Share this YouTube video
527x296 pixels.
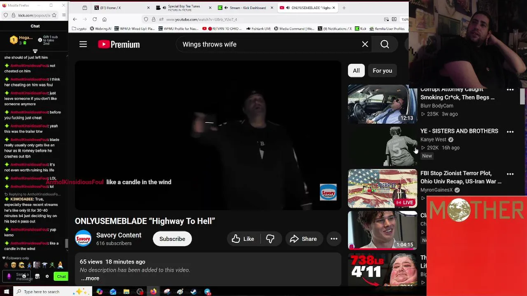[x=303, y=239]
